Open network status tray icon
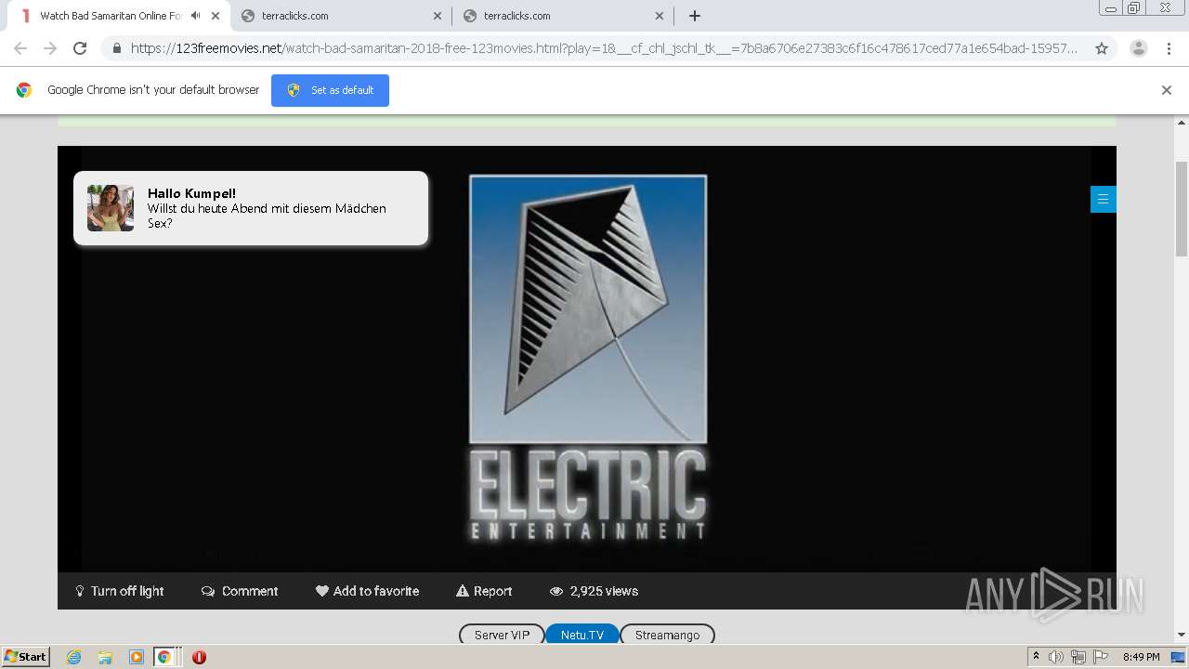The height and width of the screenshot is (669, 1189). pos(1078,657)
